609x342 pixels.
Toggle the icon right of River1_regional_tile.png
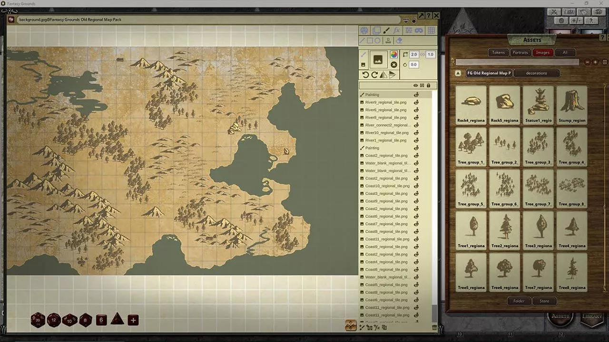pyautogui.click(x=416, y=140)
